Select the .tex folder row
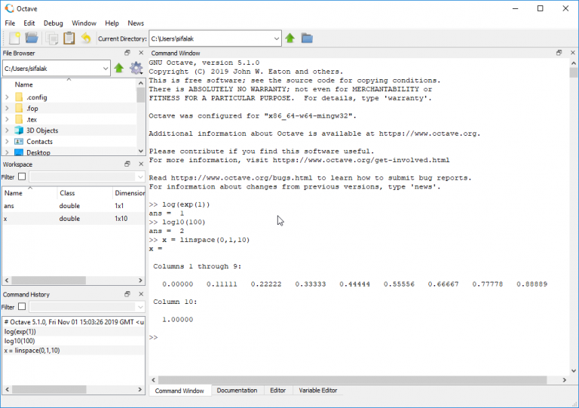The image size is (579, 408). (69, 120)
